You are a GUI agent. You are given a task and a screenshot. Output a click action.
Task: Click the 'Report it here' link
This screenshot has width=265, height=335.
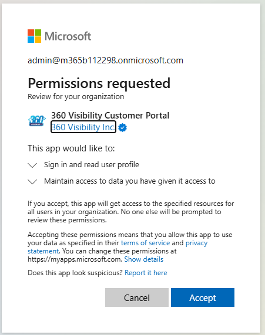146,273
